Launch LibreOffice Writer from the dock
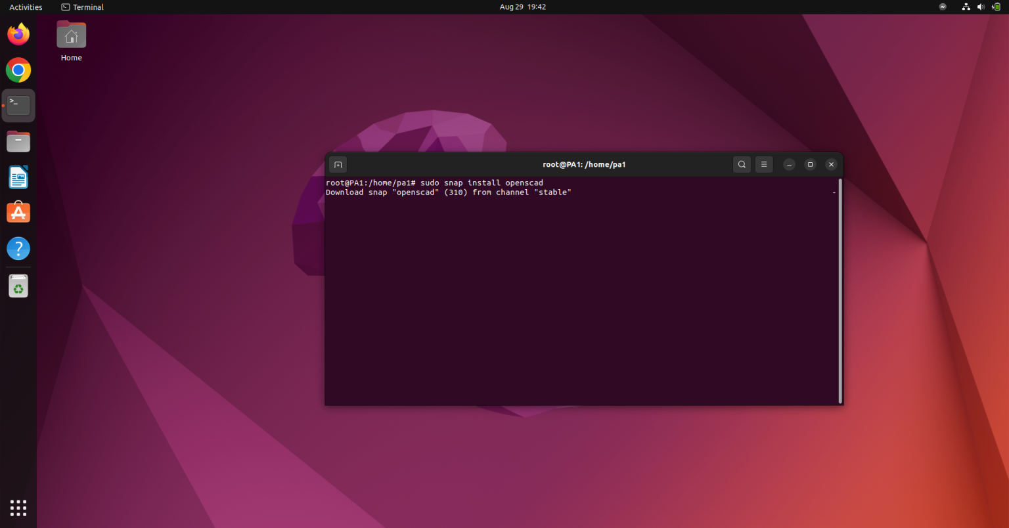The width and height of the screenshot is (1009, 528). click(x=18, y=177)
